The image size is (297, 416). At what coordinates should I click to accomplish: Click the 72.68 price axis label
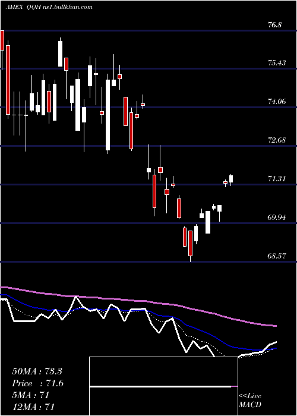277,140
